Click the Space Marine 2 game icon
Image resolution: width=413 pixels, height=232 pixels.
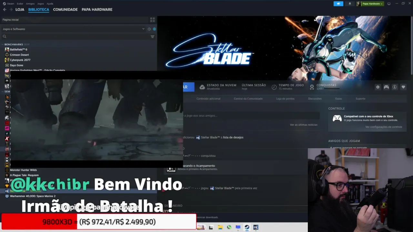pos(7,196)
